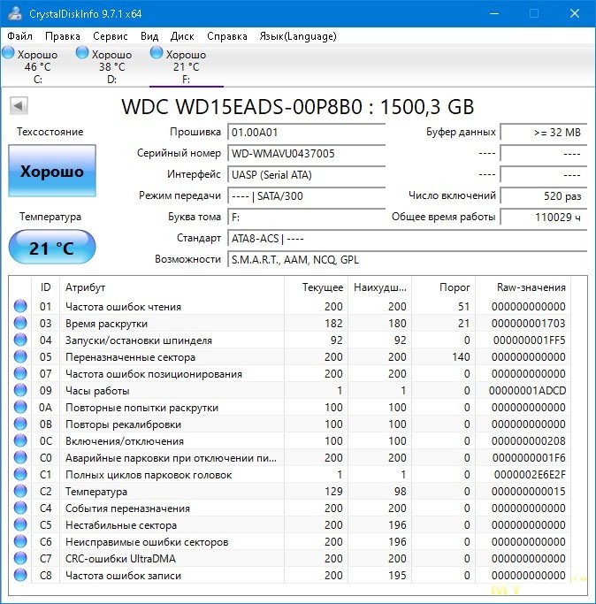
Task: Click the 21 °C temperature indicator
Action: [51, 248]
